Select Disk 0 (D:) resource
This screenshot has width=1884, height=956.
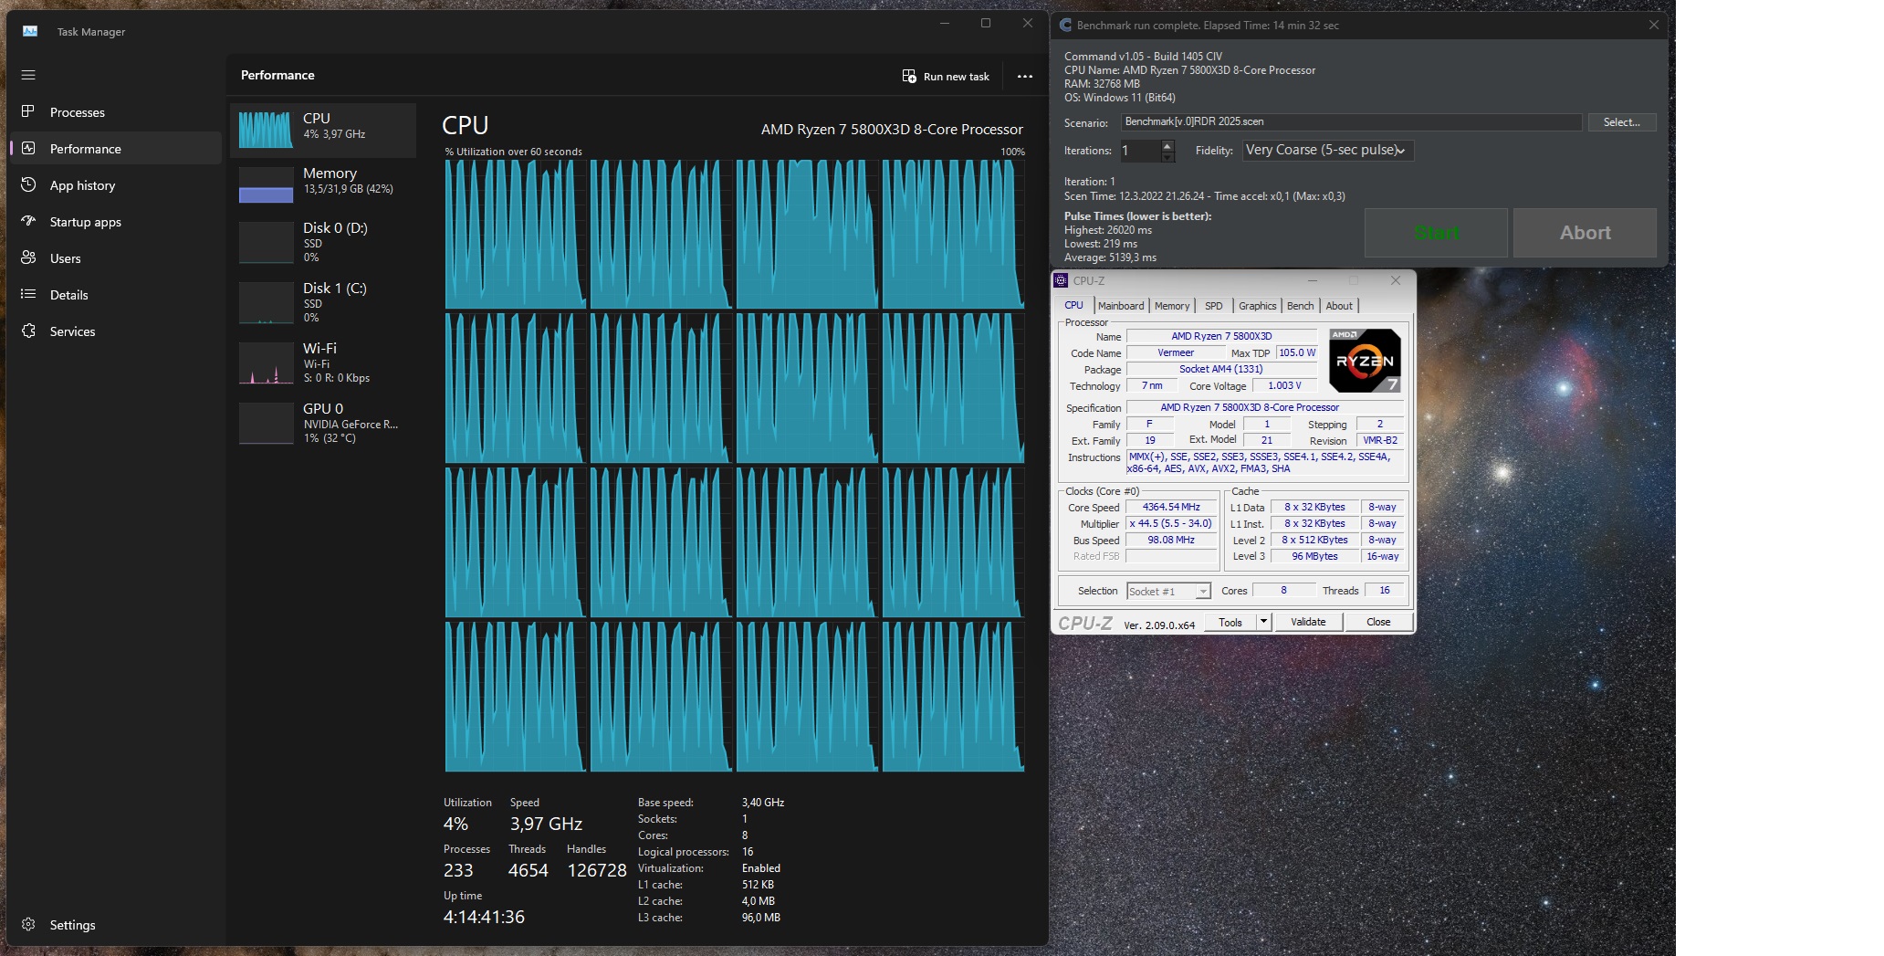tap(323, 242)
